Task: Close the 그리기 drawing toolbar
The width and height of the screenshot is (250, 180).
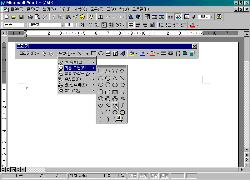Action: [194, 46]
